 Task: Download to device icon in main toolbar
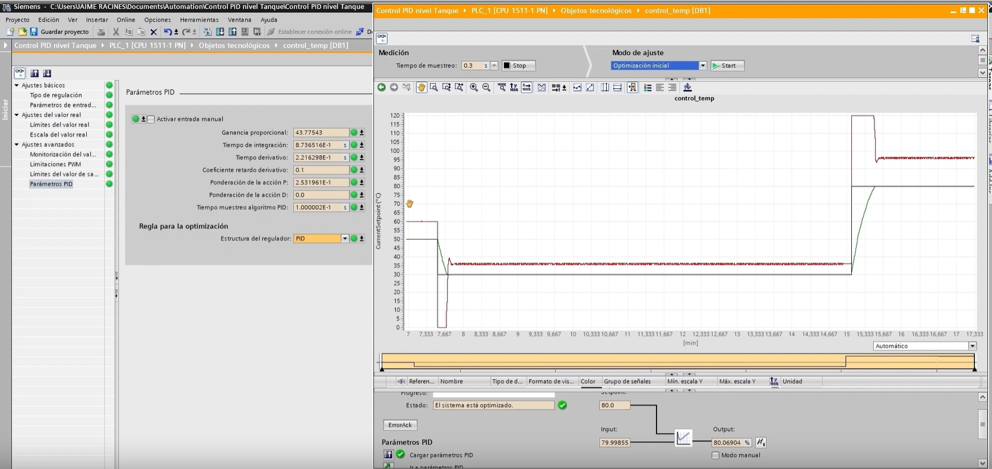(x=220, y=31)
